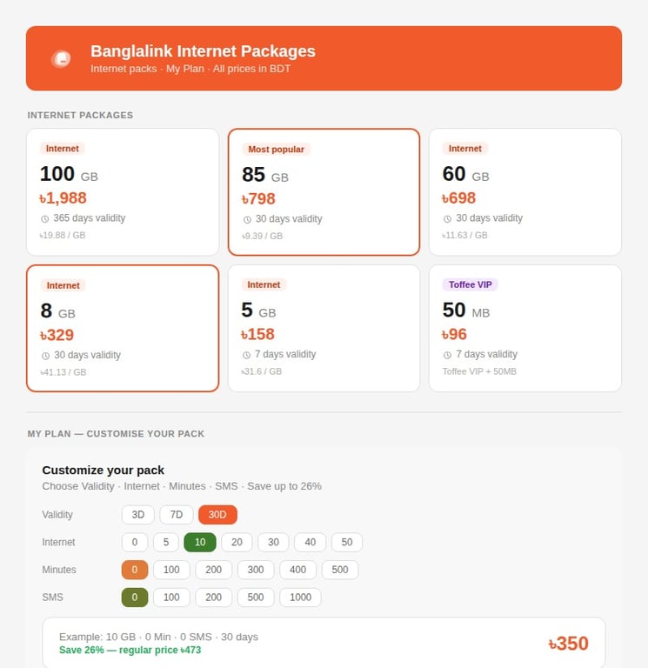
Task: Pick 30 GB in Internet row
Action: click(273, 543)
